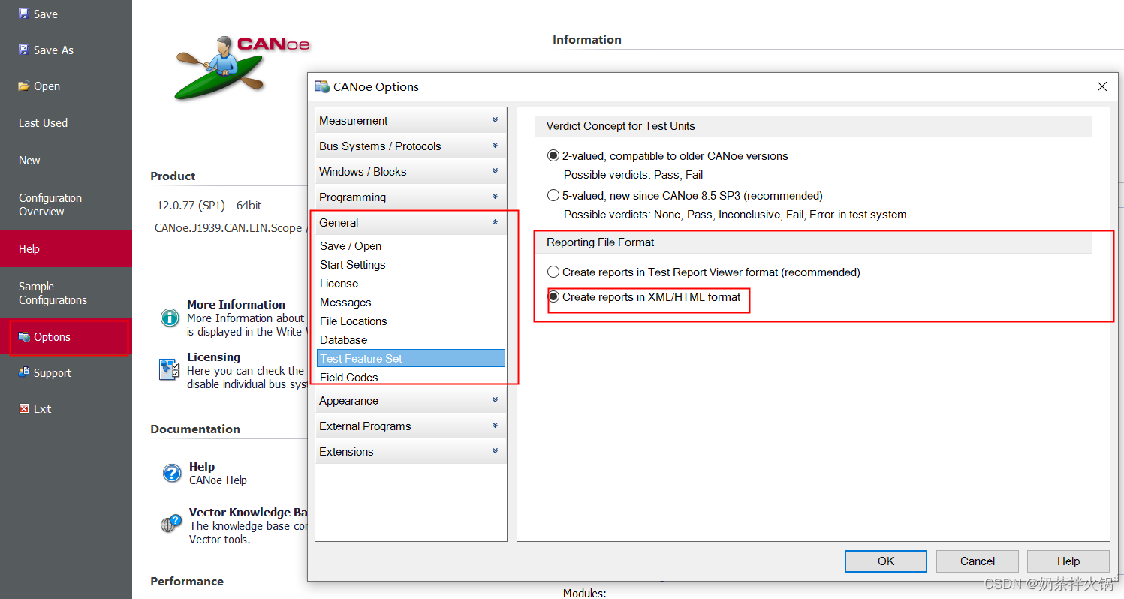
Task: Click the Information heading
Action: pyautogui.click(x=587, y=40)
